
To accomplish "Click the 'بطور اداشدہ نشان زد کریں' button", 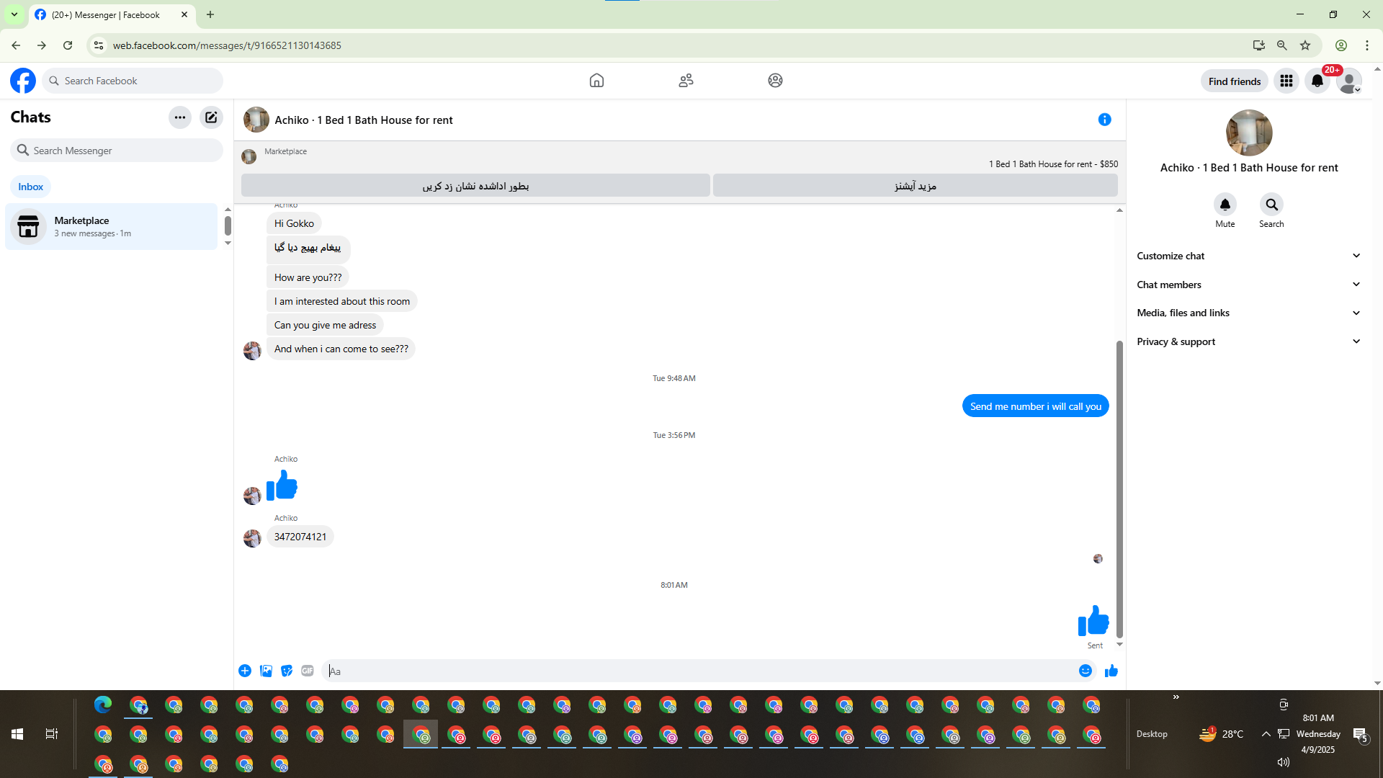I will tap(475, 186).
